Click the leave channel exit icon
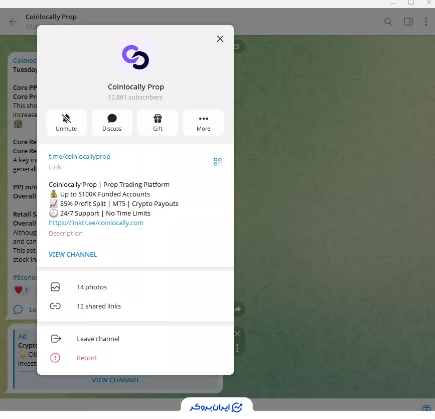This screenshot has height=419, width=435. (56, 339)
